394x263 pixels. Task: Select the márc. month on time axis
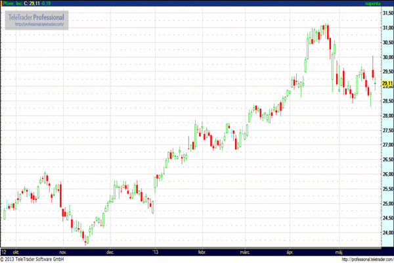[245, 251]
